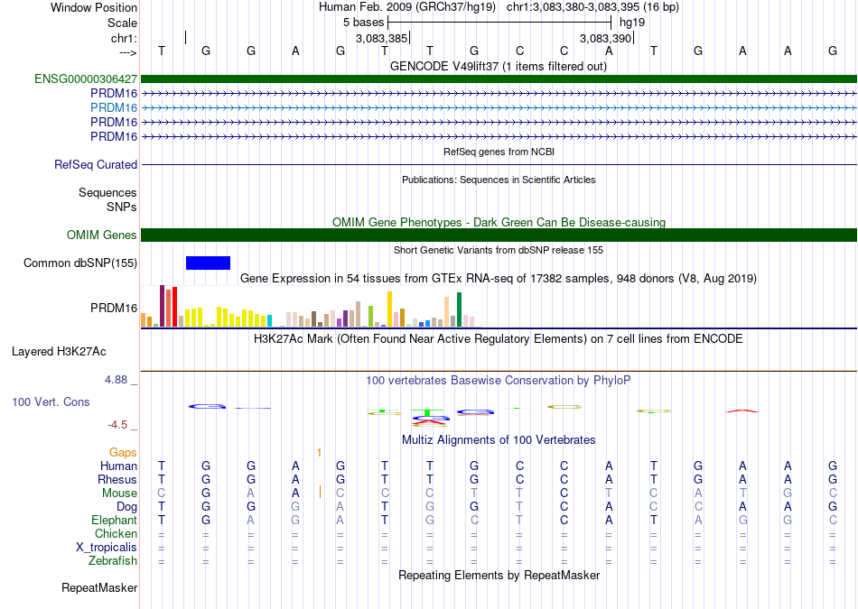Click Short Genetic Variants from dbSNP title
The image size is (858, 609).
[499, 251]
